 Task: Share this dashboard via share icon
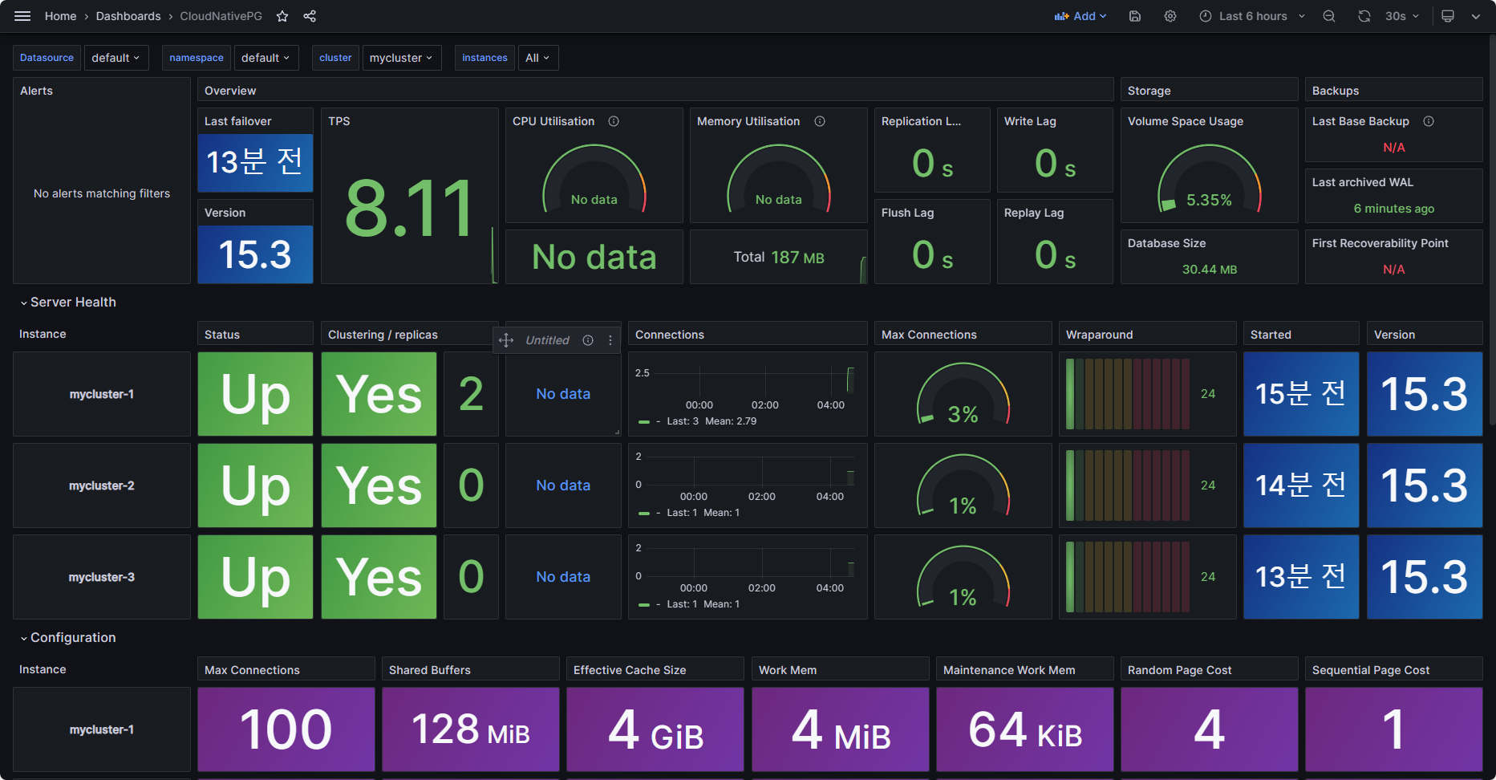pyautogui.click(x=310, y=16)
